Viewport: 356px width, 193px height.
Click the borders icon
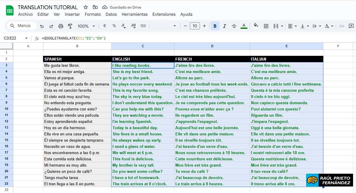[266, 26]
